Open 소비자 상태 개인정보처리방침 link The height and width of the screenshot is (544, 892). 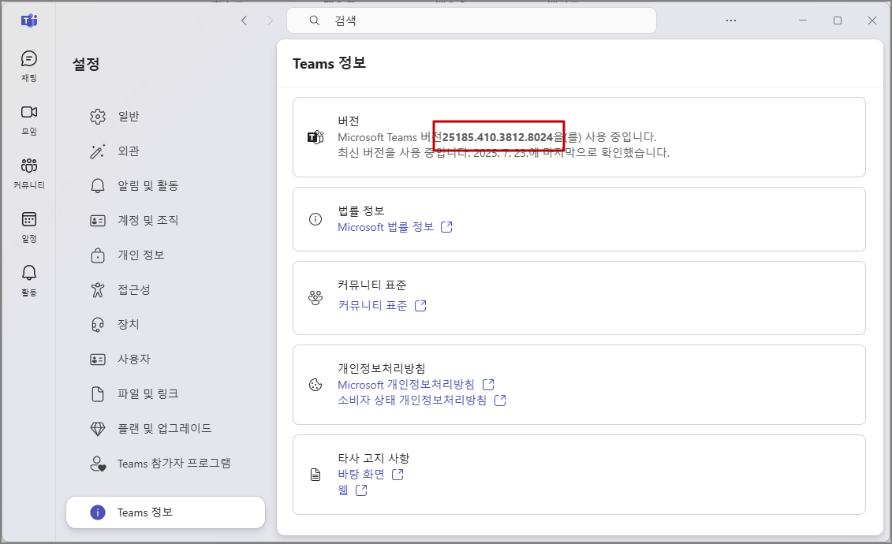412,401
